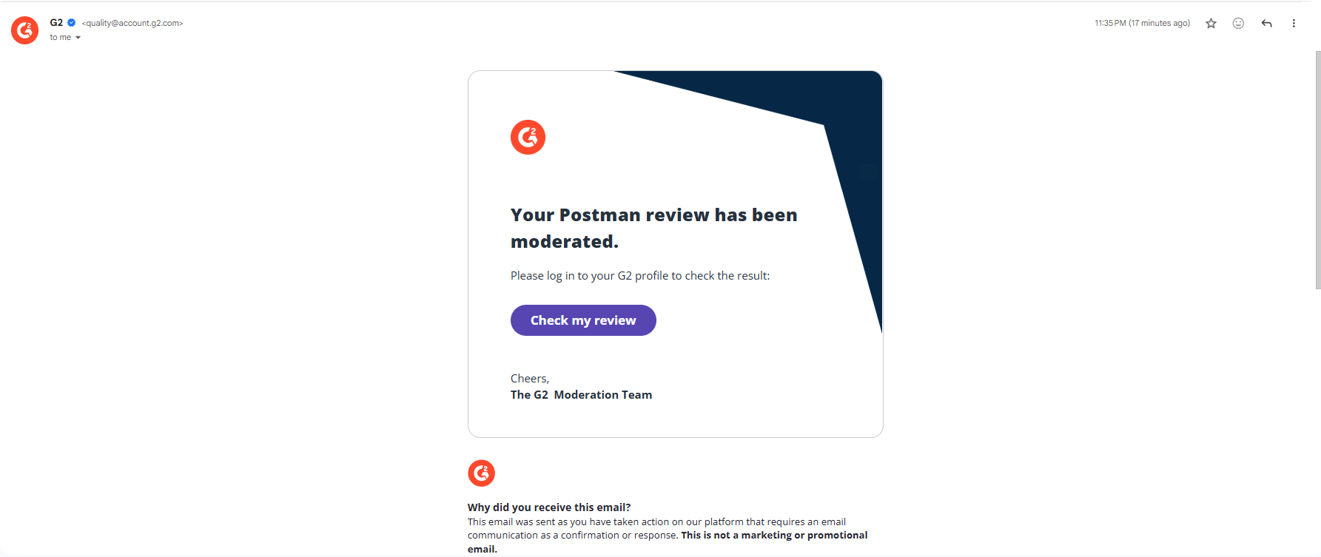This screenshot has width=1321, height=557.
Task: Click the "Your Postman review has been moderated" heading
Action: click(653, 228)
